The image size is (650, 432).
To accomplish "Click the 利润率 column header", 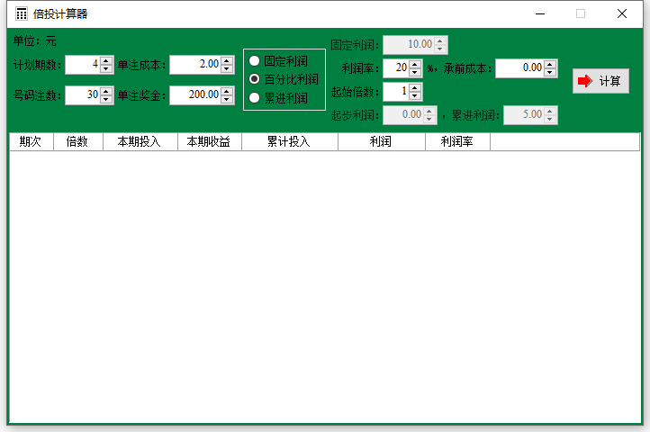I will point(457,142).
